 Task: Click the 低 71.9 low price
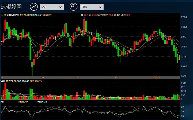tap(101, 15)
